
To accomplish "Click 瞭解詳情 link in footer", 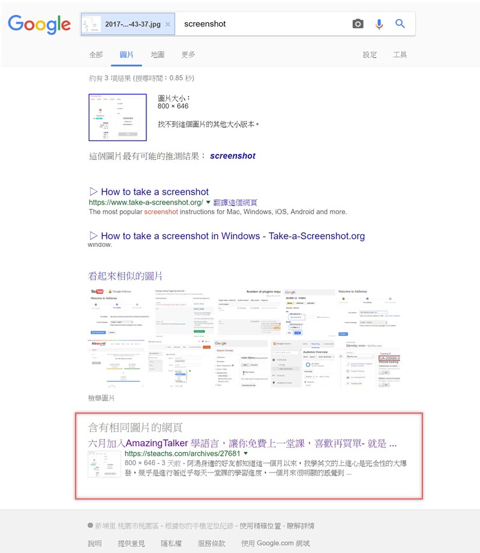I will (x=300, y=526).
